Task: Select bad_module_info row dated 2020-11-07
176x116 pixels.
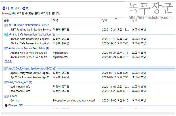Action: click(89, 87)
